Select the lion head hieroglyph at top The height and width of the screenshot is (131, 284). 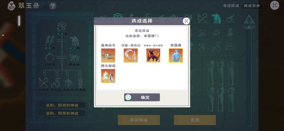click(x=217, y=18)
